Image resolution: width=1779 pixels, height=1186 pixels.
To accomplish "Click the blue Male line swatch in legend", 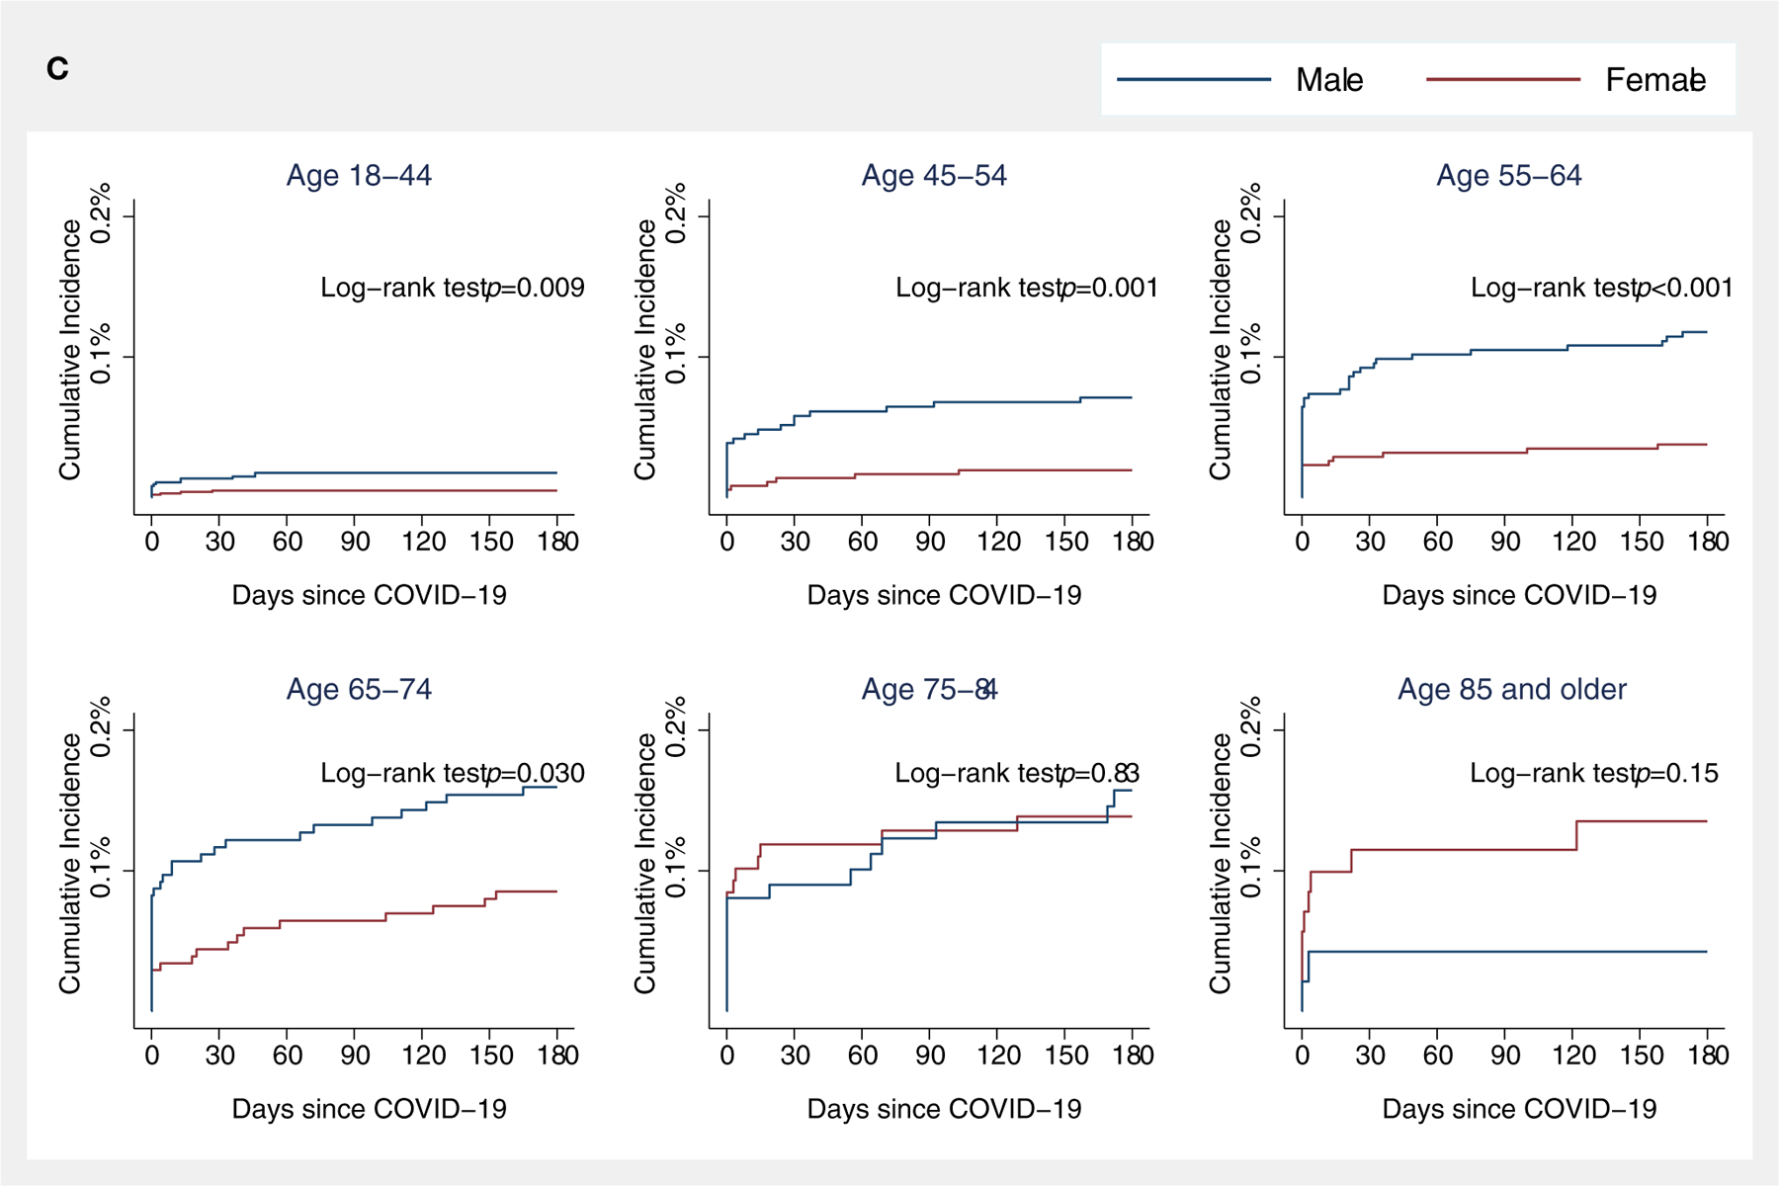I will click(1193, 79).
